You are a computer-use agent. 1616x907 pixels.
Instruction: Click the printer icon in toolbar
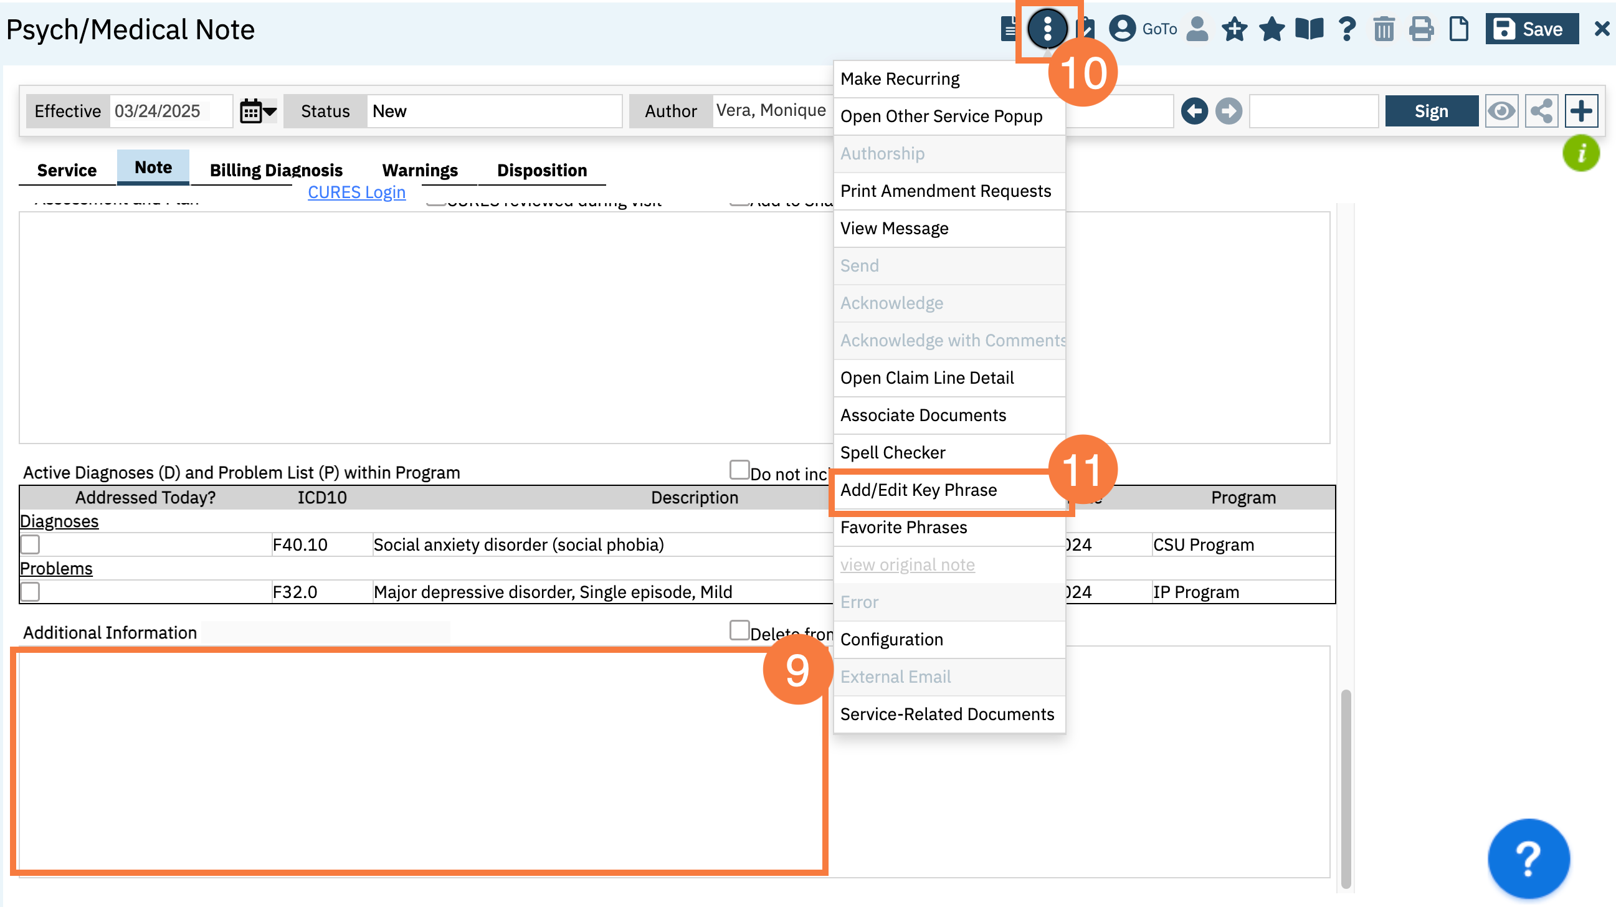(1421, 29)
